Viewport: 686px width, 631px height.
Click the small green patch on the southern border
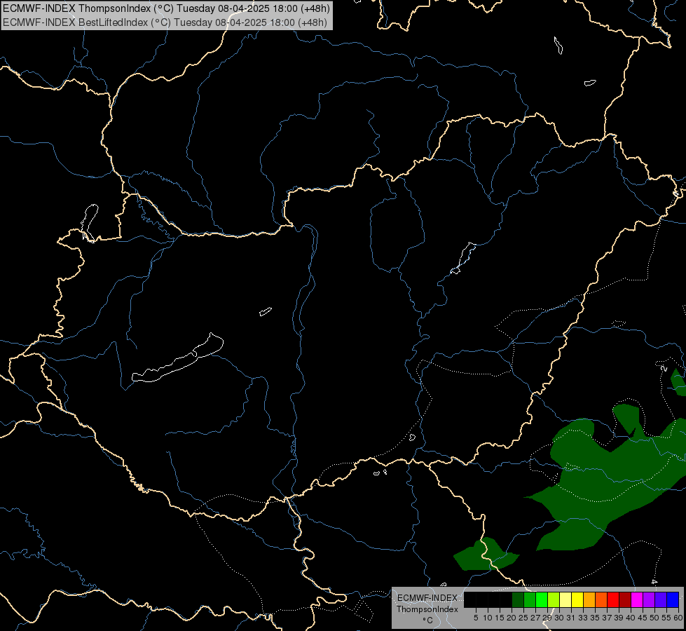(485, 555)
